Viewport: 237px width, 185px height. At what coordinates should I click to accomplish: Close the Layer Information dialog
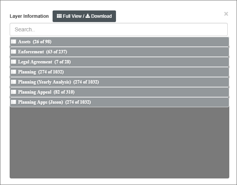click(226, 14)
